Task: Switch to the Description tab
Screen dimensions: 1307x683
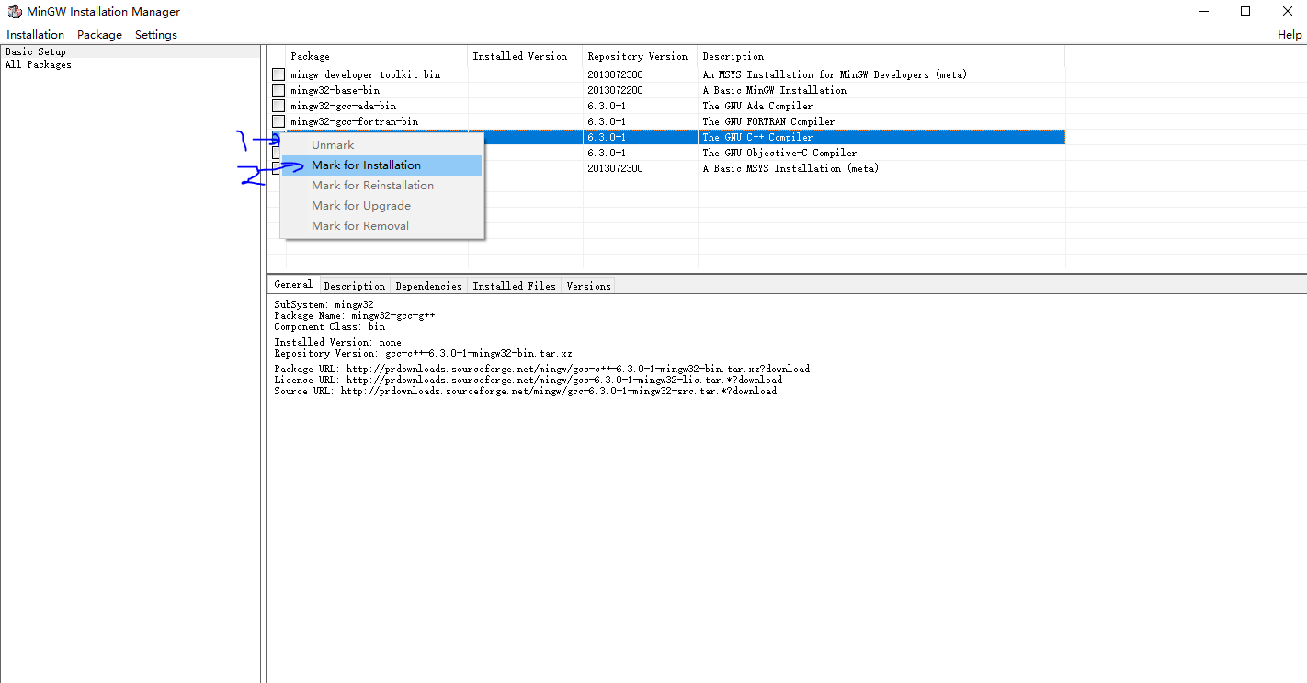Action: click(355, 286)
